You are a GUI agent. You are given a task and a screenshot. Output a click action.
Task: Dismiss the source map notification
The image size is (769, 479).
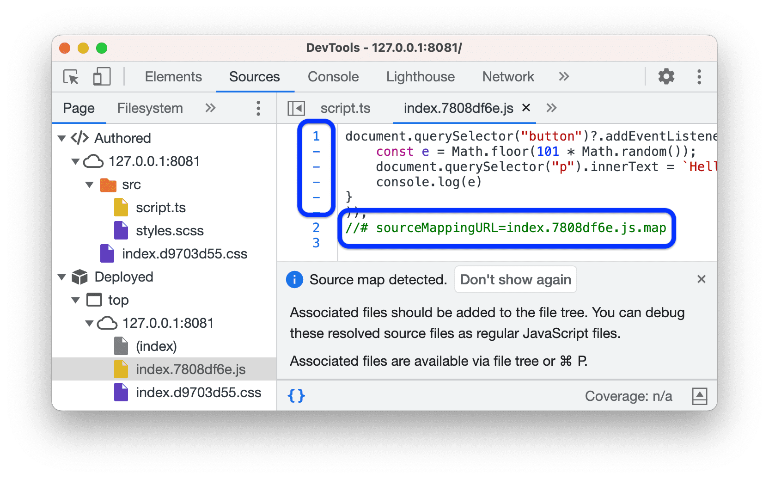click(702, 279)
